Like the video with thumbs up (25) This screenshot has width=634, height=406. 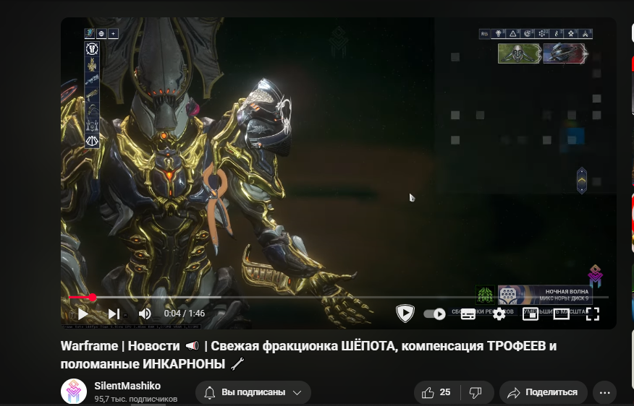[436, 392]
